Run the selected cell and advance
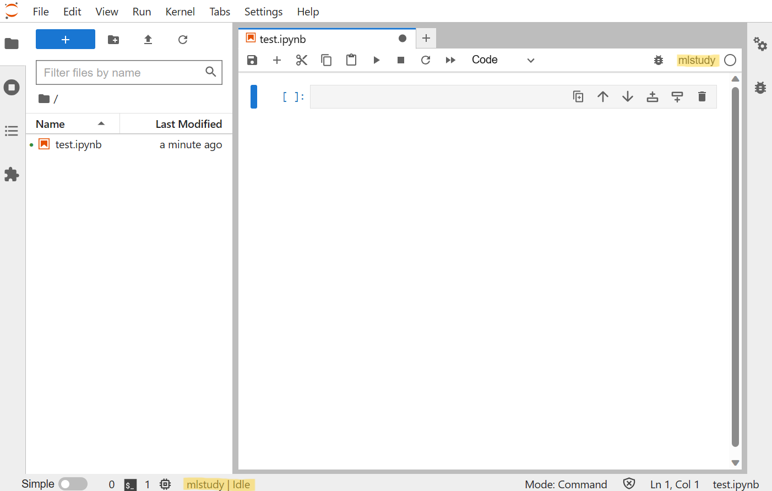Screen dimensions: 772x491 pyautogui.click(x=376, y=60)
